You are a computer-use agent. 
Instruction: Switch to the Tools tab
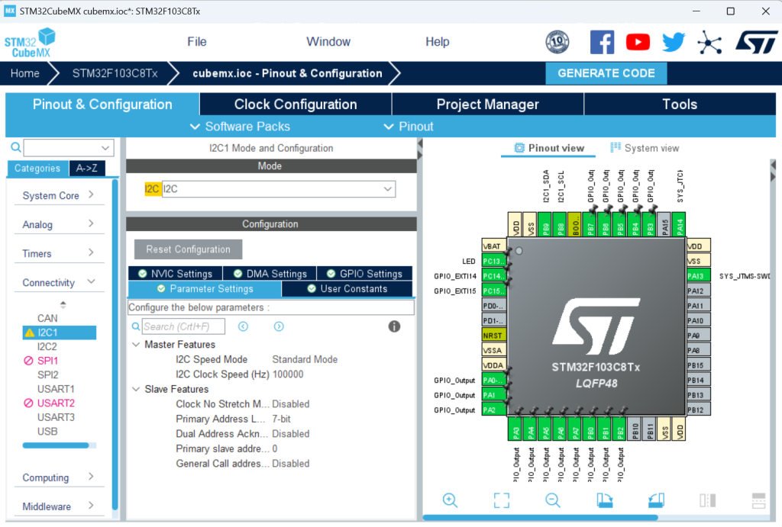point(680,104)
